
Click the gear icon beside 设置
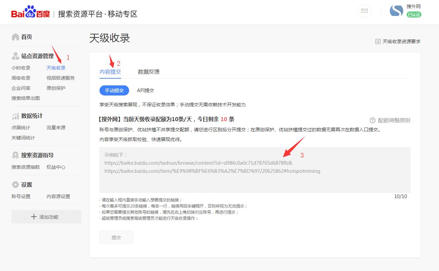click(16, 184)
